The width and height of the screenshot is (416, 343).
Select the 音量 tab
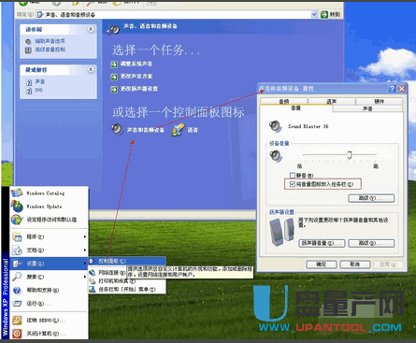pos(296,108)
